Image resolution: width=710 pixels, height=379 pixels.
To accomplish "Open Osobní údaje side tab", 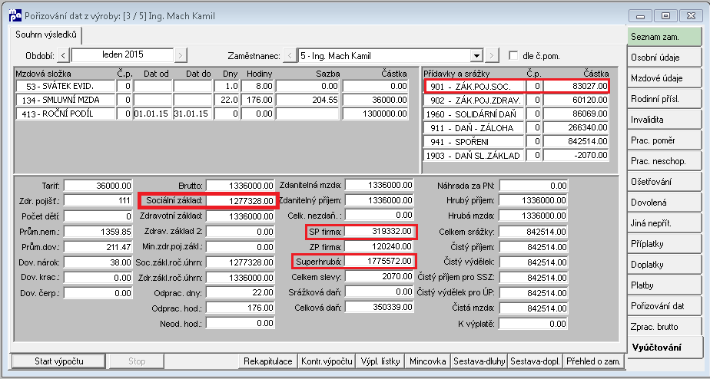I will [664, 58].
